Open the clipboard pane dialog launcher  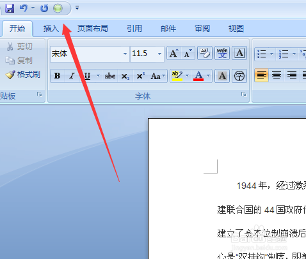tap(40, 94)
